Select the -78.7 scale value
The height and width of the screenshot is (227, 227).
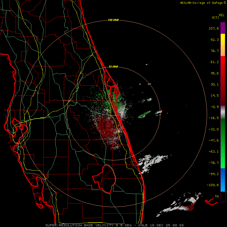(x=214, y=163)
